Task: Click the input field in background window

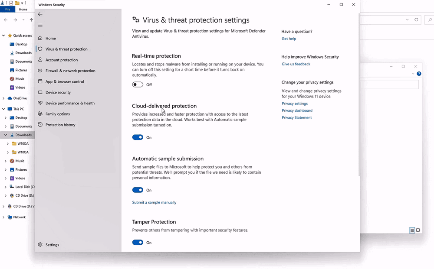Action: pyautogui.click(x=389, y=84)
